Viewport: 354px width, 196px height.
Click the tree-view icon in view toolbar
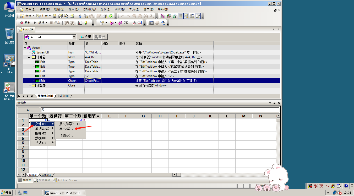pyautogui.click(x=162, y=16)
